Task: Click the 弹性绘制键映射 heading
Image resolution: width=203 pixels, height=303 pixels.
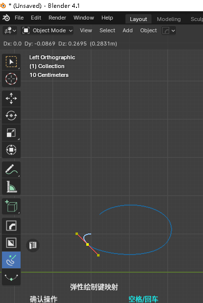Action: [x=94, y=287]
